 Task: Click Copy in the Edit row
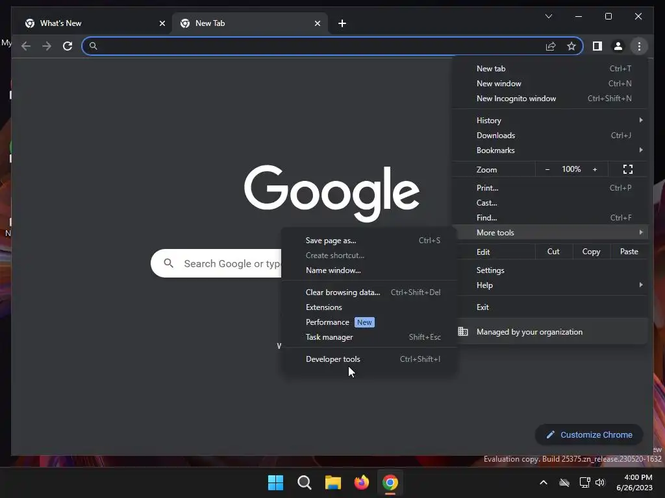point(591,252)
